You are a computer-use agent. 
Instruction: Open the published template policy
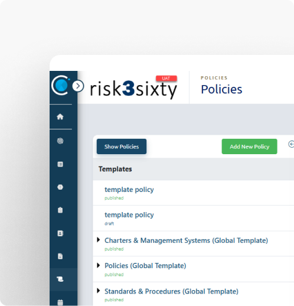[x=129, y=190]
